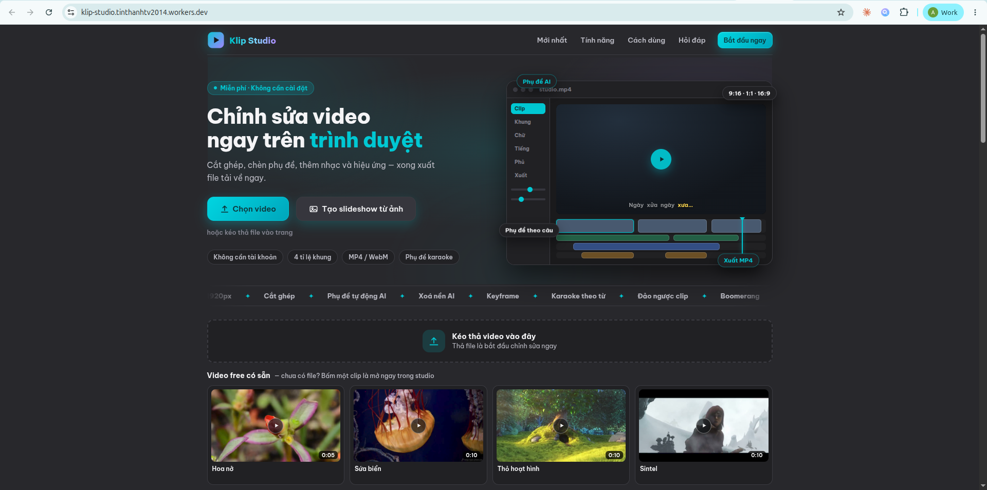The width and height of the screenshot is (987, 490).
Task: Reload the page
Action: pyautogui.click(x=49, y=12)
